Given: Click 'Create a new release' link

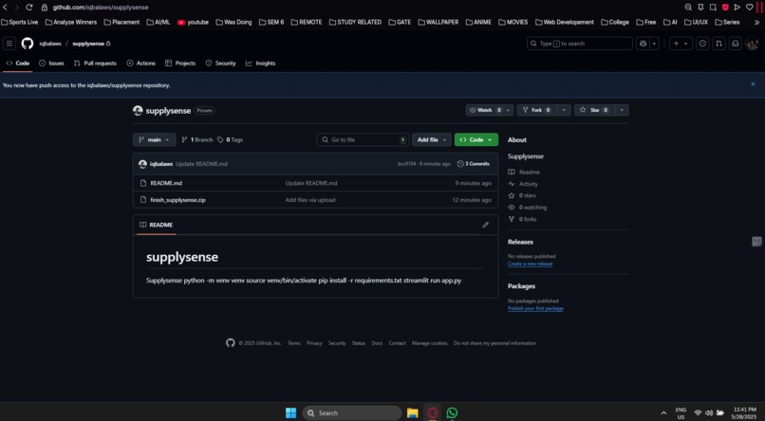Looking at the screenshot, I should [531, 265].
